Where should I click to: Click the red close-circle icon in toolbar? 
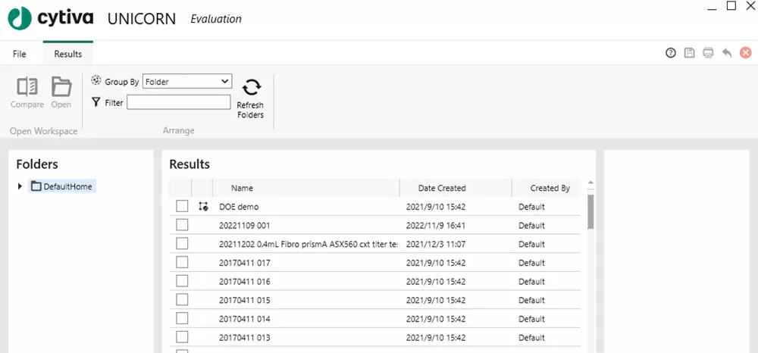(x=746, y=53)
